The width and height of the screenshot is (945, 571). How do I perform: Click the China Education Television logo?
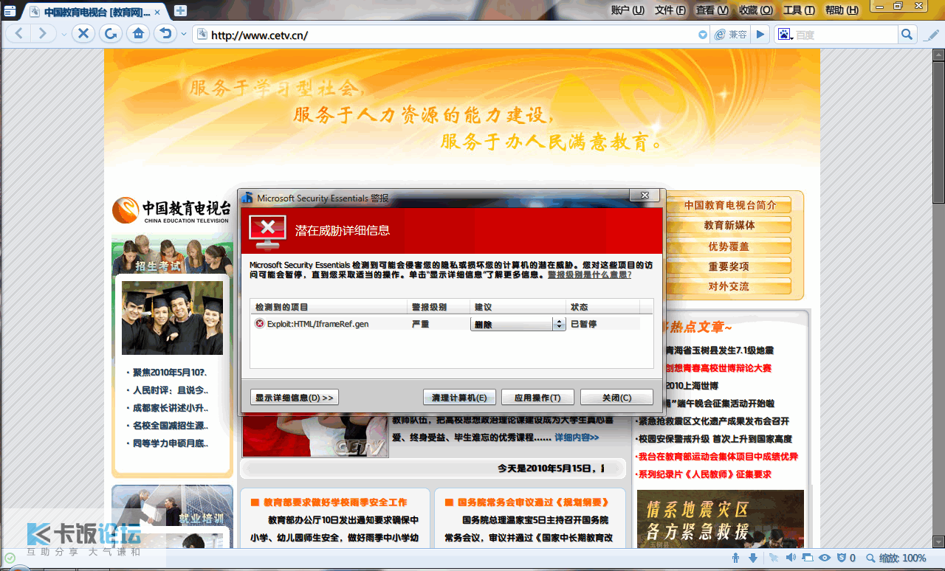[x=171, y=210]
